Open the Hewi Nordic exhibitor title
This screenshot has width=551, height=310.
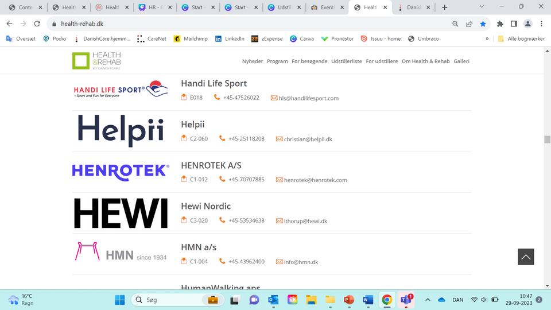click(205, 206)
